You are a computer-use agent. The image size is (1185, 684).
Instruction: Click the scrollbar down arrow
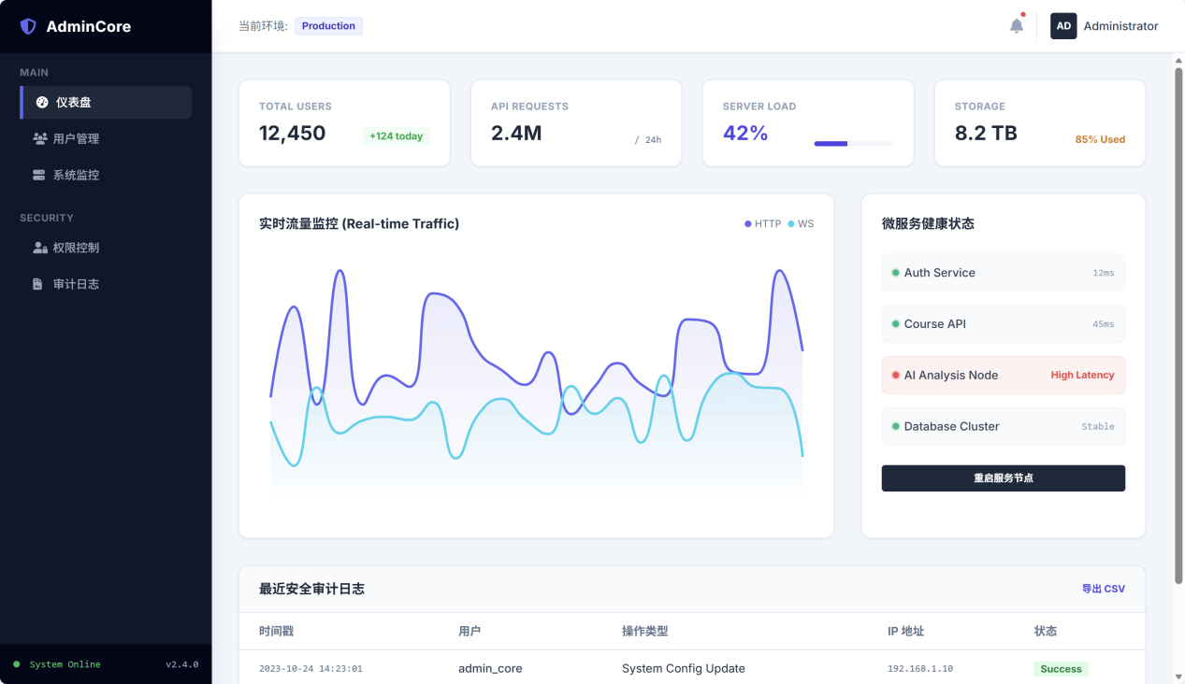[x=1178, y=676]
